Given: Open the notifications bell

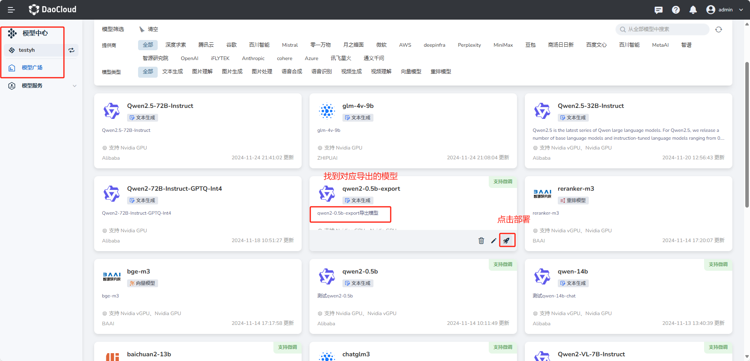Looking at the screenshot, I should (x=693, y=10).
